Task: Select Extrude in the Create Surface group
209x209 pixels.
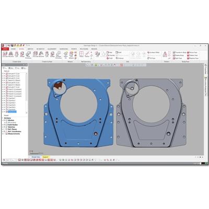Action: pyautogui.click(x=36, y=54)
